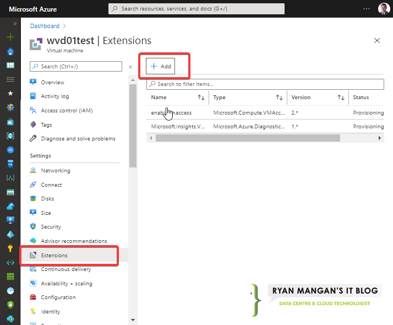Click the Microsoft.Compute.VMAcc... type cell
Screen dimensions: 393x325
point(249,112)
